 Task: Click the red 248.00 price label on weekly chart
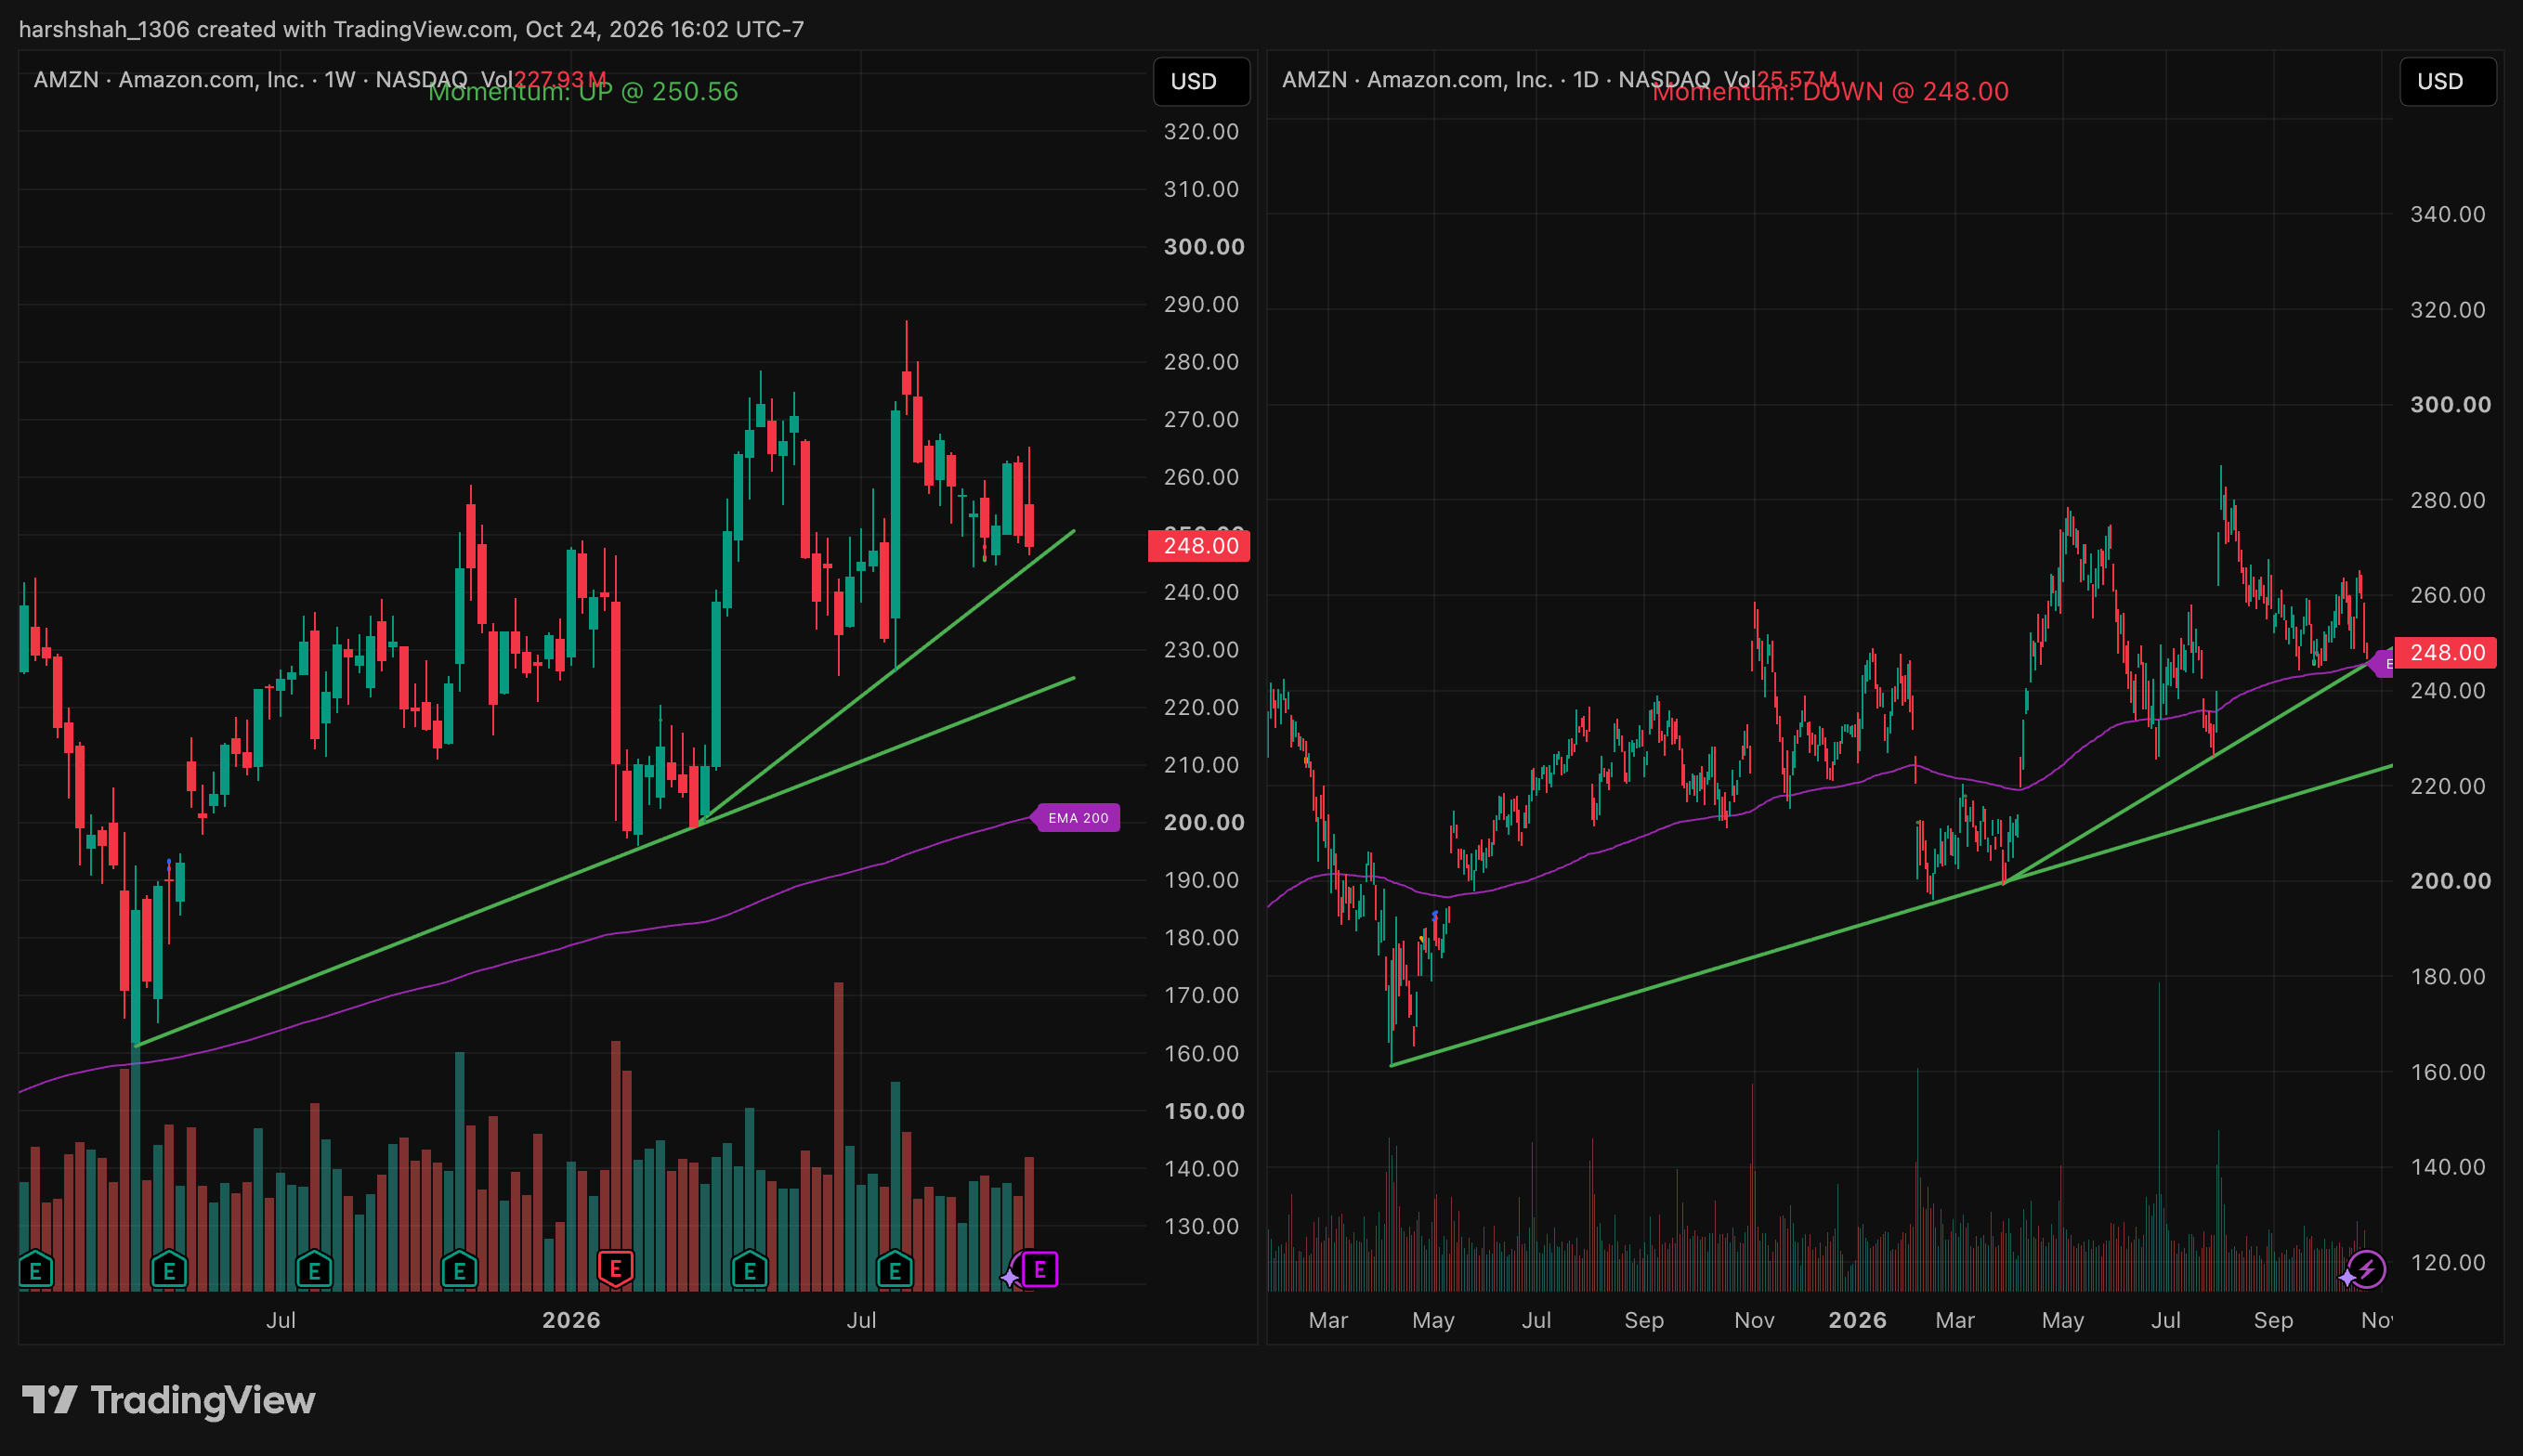point(1199,546)
